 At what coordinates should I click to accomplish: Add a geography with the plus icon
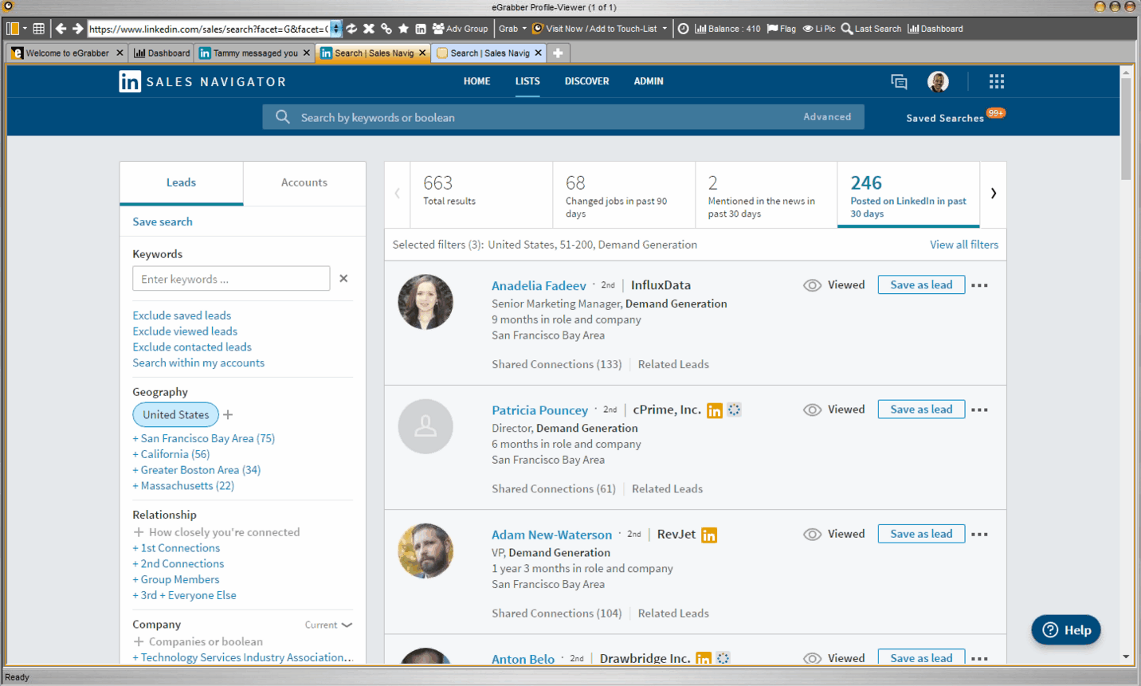point(228,414)
